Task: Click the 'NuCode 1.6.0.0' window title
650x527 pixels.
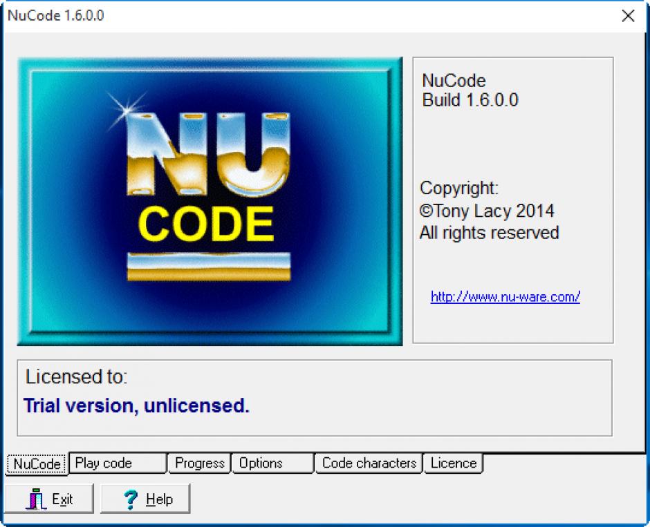Action: coord(55,16)
